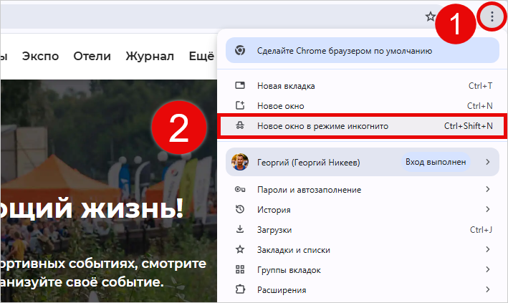Click the Ctrl+Shift+N shortcut text
This screenshot has width=508, height=303.
click(x=468, y=126)
